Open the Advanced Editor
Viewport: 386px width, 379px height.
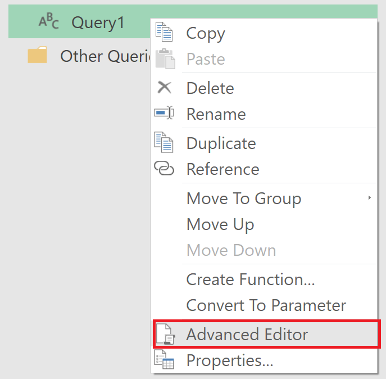[247, 335]
